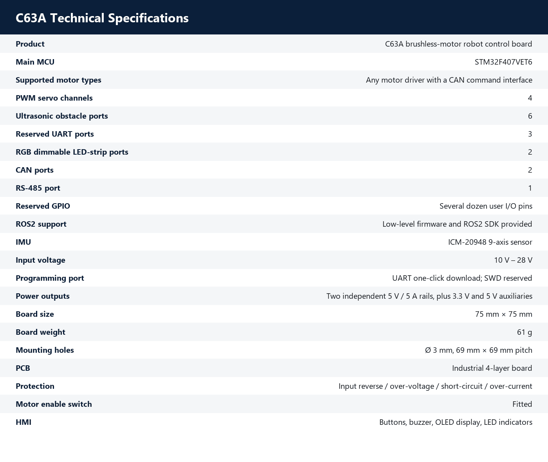Select the 10 V – 28 V input voltage value
Image resolution: width=548 pixels, height=462 pixels.
pos(513,260)
